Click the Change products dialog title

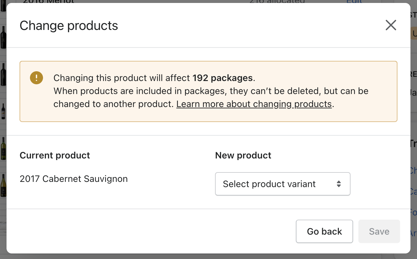pyautogui.click(x=69, y=25)
